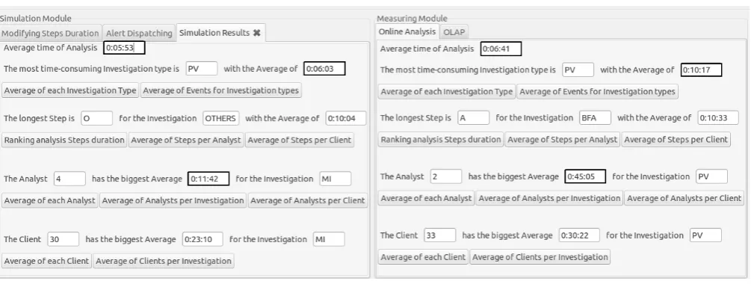Click the Analyst field showing 2
The height and width of the screenshot is (284, 751).
pyautogui.click(x=446, y=176)
